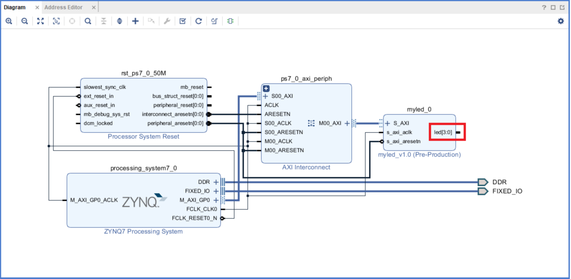This screenshot has width=571, height=279.
Task: Select the led[3:0] output pin
Action: coord(443,132)
